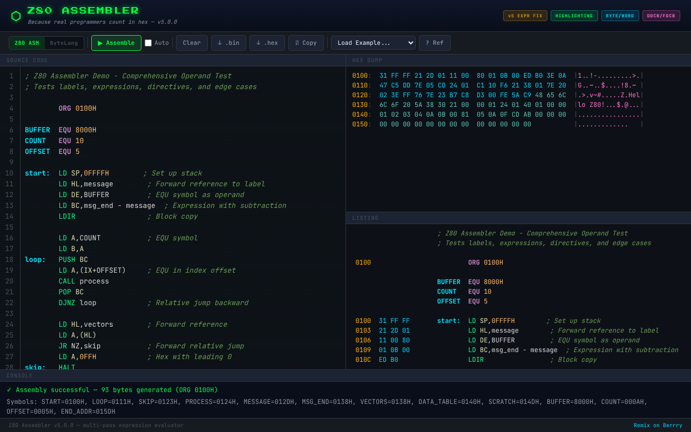Screen dimensions: 691x432
Task: Copy the assembled output
Action: click(x=306, y=43)
